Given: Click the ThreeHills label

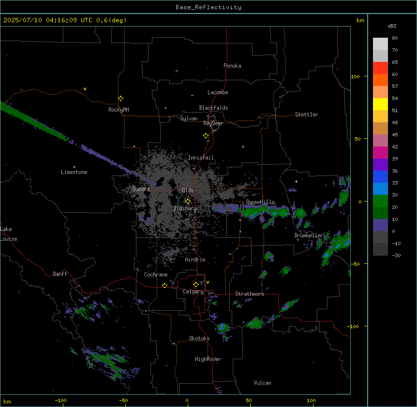Looking at the screenshot, I should 260,202.
